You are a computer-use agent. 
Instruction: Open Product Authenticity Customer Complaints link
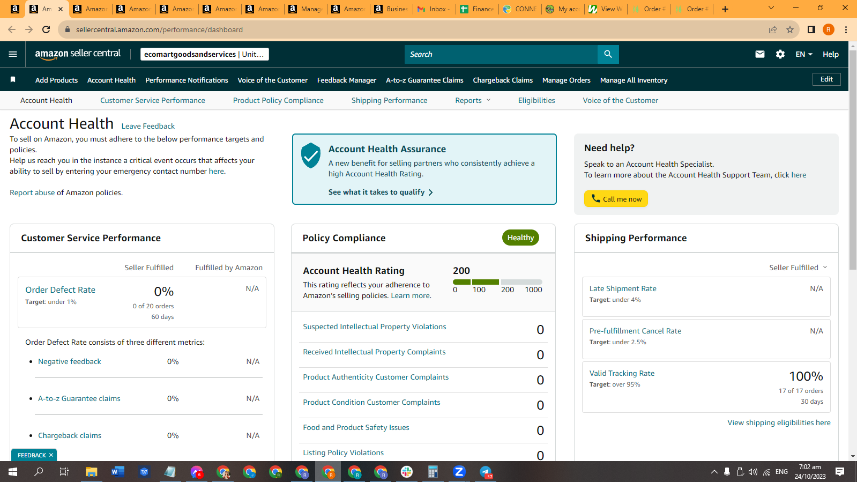coord(376,377)
